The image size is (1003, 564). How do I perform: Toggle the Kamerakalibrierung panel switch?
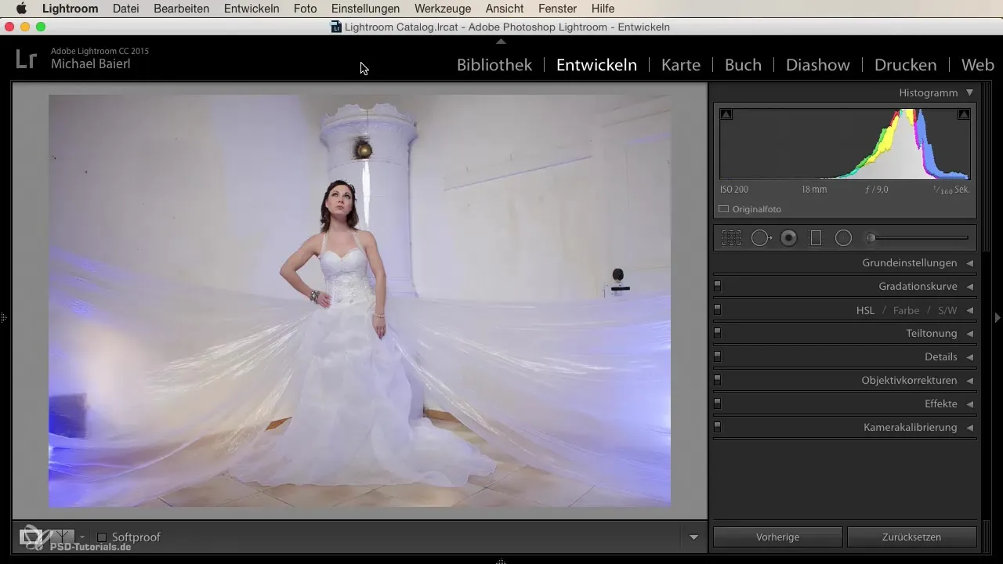(x=717, y=427)
